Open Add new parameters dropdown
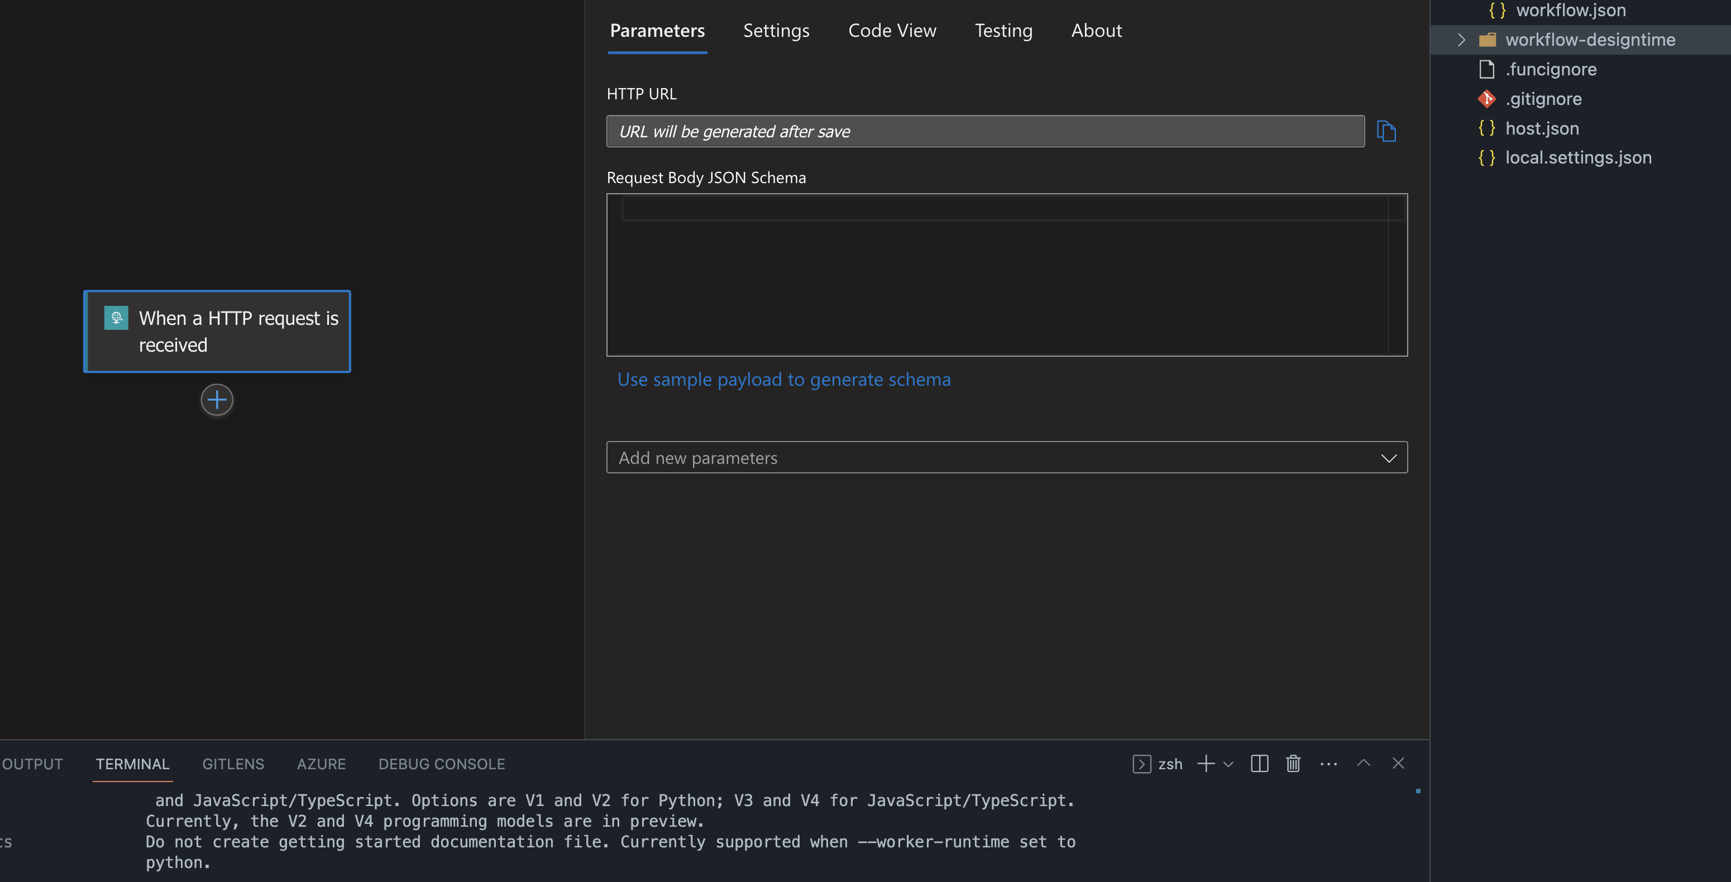Image resolution: width=1731 pixels, height=882 pixels. [x=1007, y=457]
